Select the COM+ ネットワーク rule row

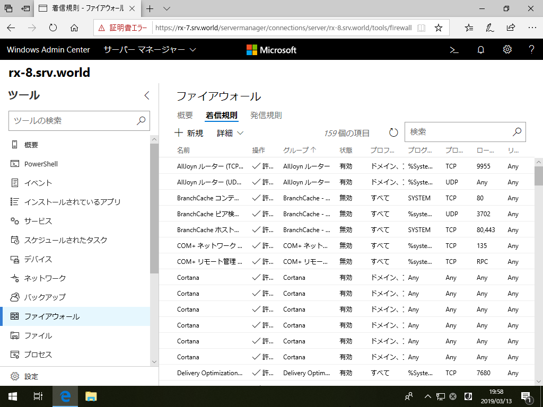[347, 246]
